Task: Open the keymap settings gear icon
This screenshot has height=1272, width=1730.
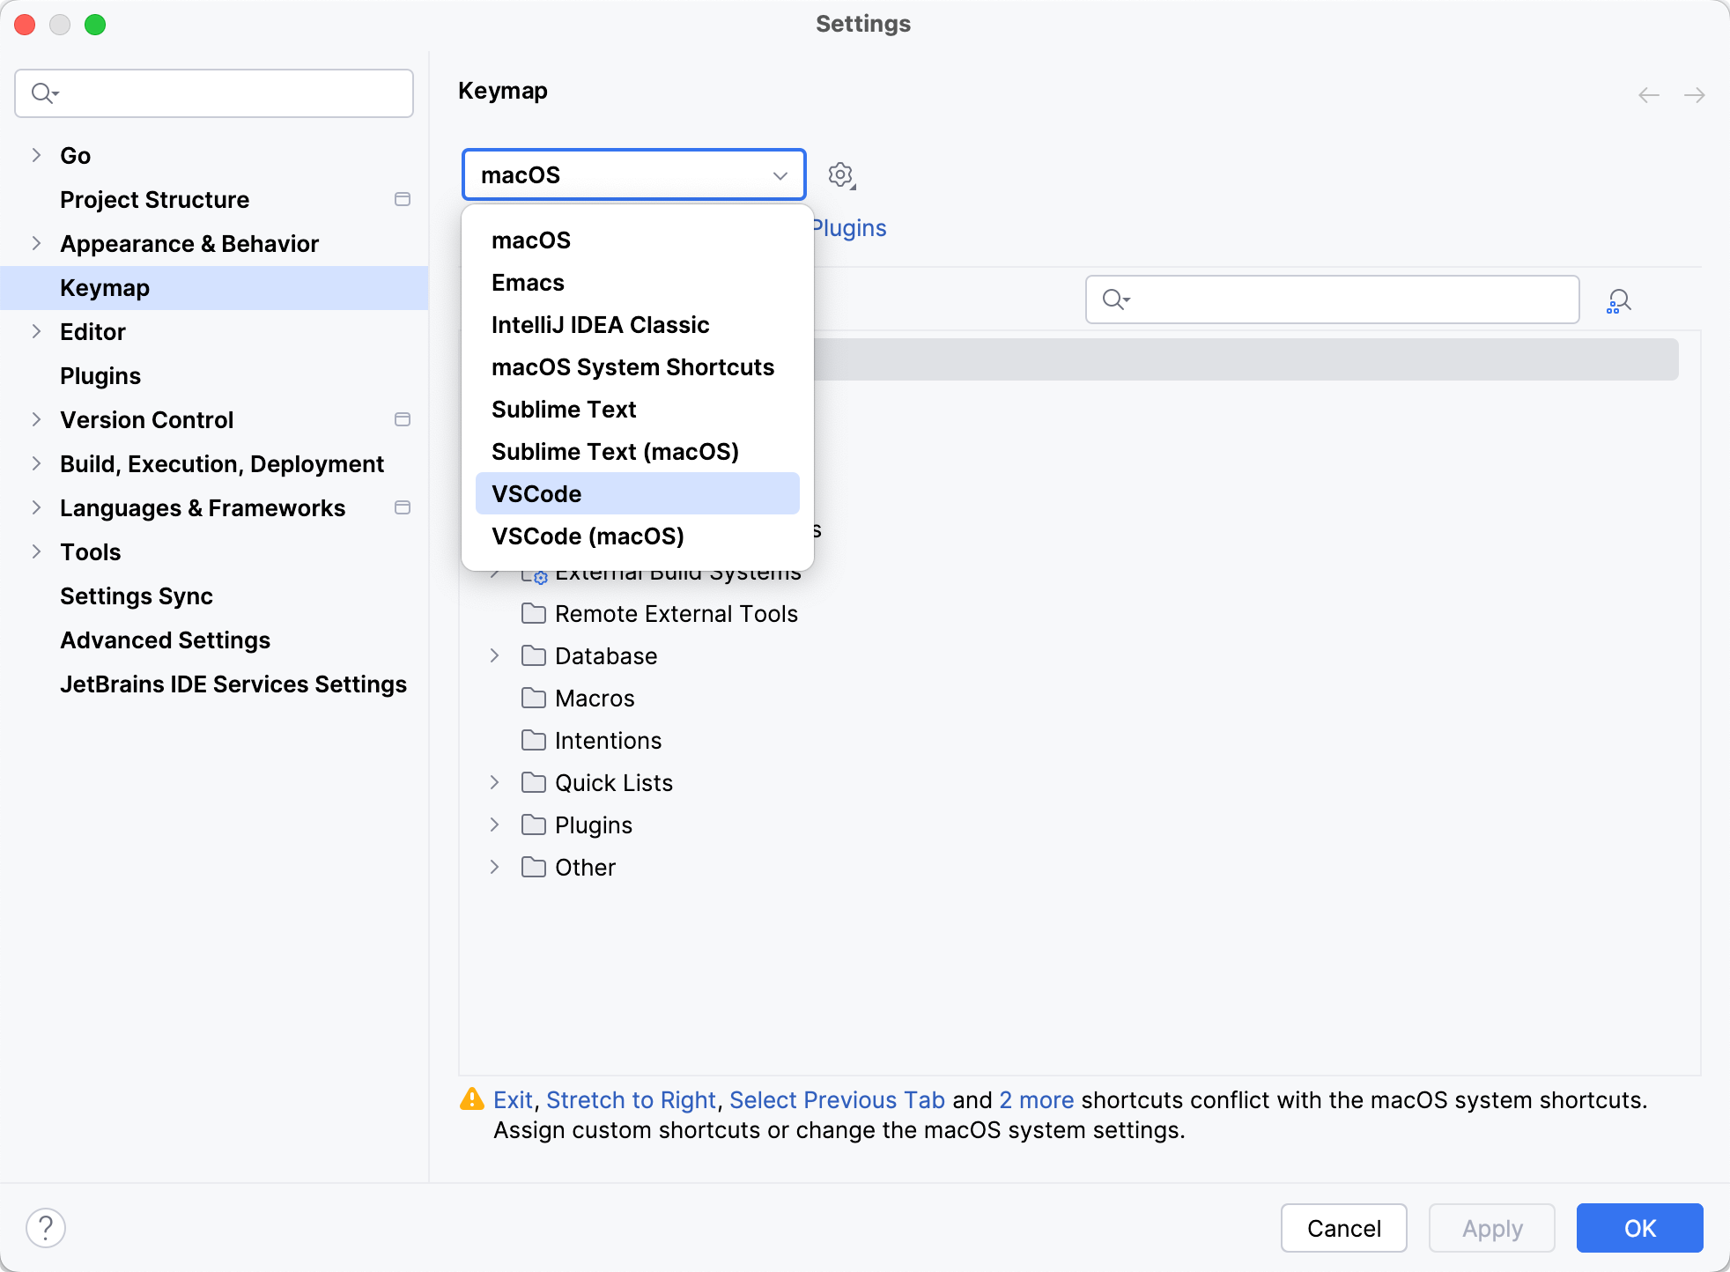Action: pos(840,174)
